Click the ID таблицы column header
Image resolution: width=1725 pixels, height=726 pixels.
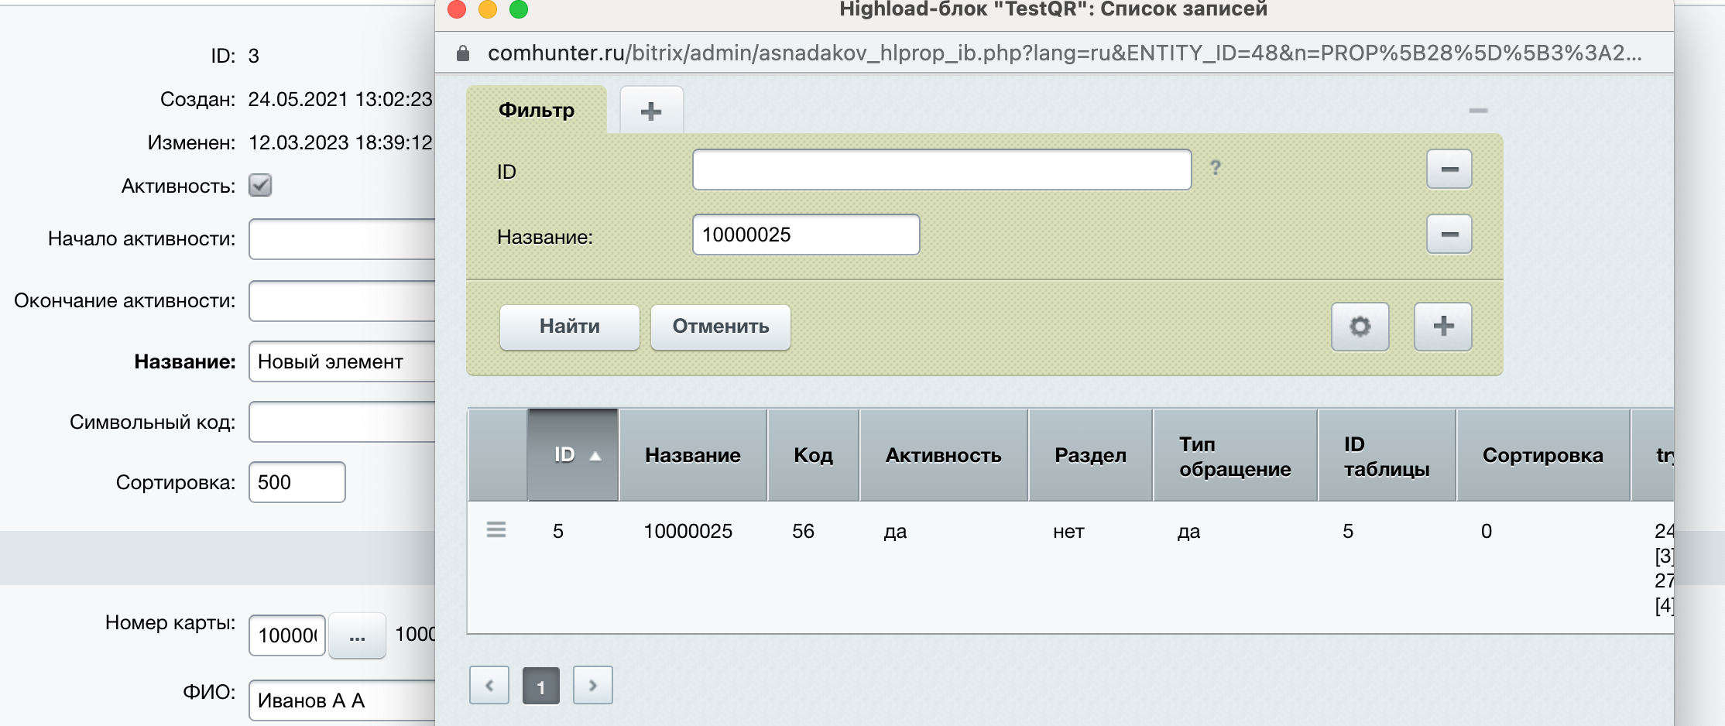1387,455
